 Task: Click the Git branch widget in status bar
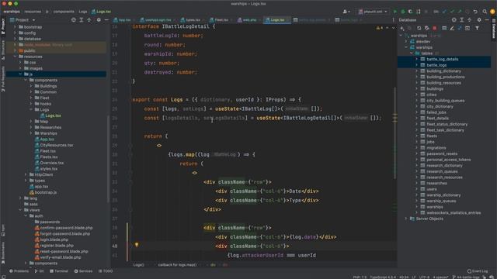click(466, 277)
